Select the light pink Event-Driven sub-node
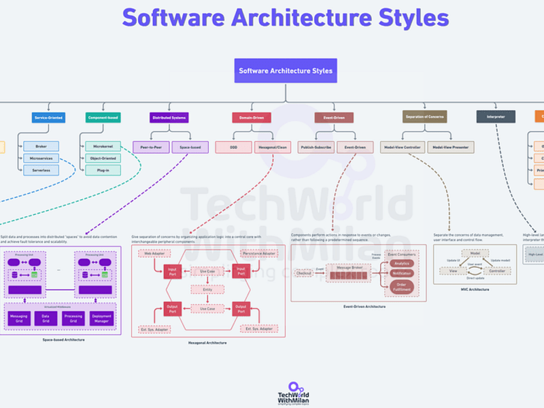This screenshot has height=408, width=544. click(x=355, y=148)
